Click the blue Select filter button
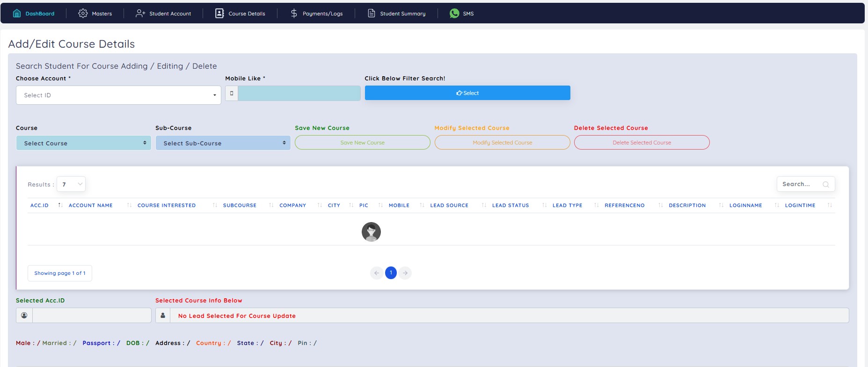Image resolution: width=868 pixels, height=367 pixels. pos(467,93)
